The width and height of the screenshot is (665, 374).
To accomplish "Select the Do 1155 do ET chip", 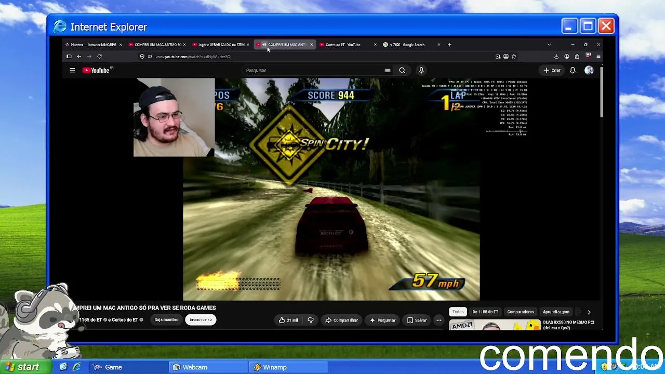I will click(485, 312).
